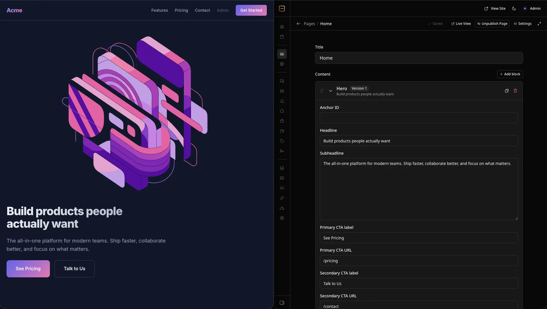The width and height of the screenshot is (547, 309).
Task: Focus the Title input field
Action: [419, 58]
